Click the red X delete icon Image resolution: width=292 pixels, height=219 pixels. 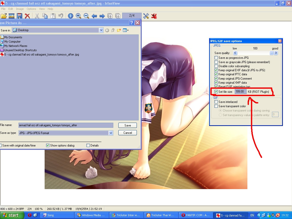click(x=27, y=16)
